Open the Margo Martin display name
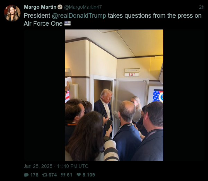 click(40, 7)
